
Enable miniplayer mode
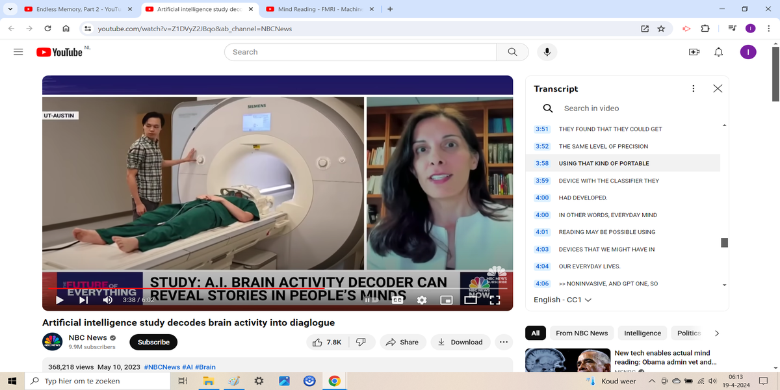446,300
